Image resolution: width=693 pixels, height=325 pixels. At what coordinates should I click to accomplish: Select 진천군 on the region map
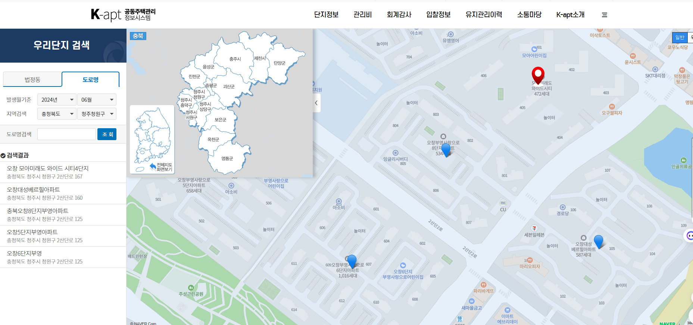[x=194, y=76]
